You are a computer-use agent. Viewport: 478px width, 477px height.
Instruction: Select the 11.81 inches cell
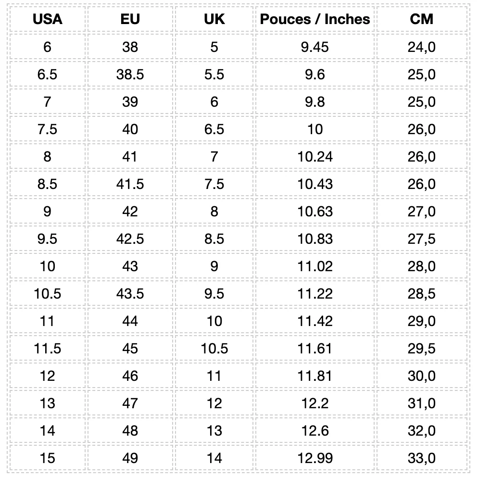tap(315, 376)
